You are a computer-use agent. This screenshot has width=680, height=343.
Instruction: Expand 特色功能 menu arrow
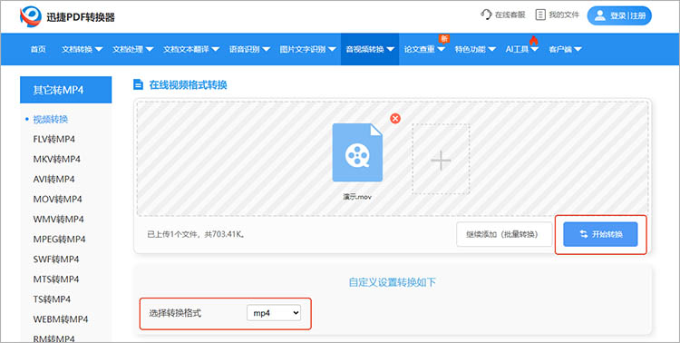(491, 50)
